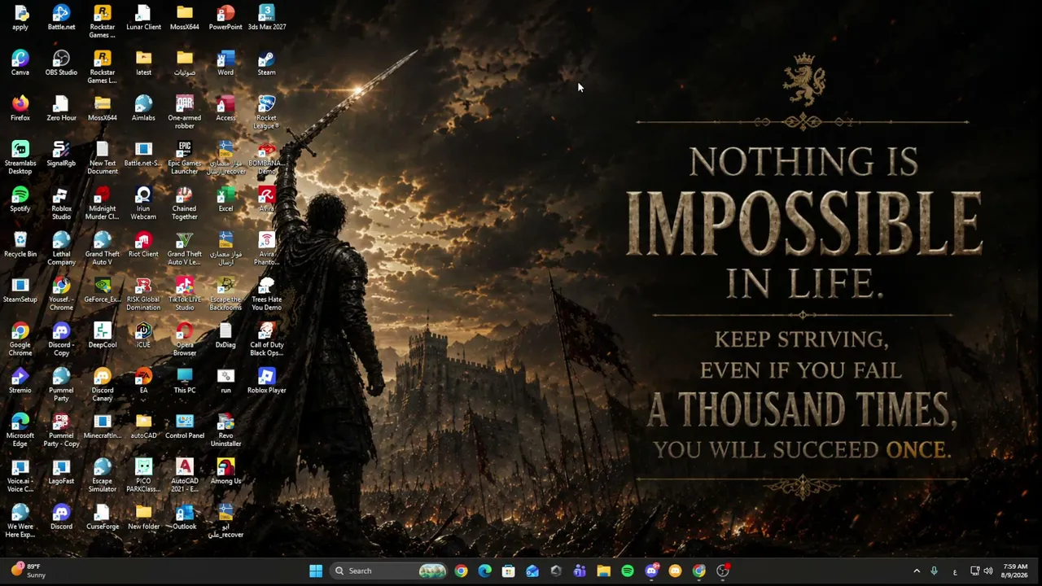Click the This PC desktop icon
The image size is (1042, 586).
(x=185, y=382)
